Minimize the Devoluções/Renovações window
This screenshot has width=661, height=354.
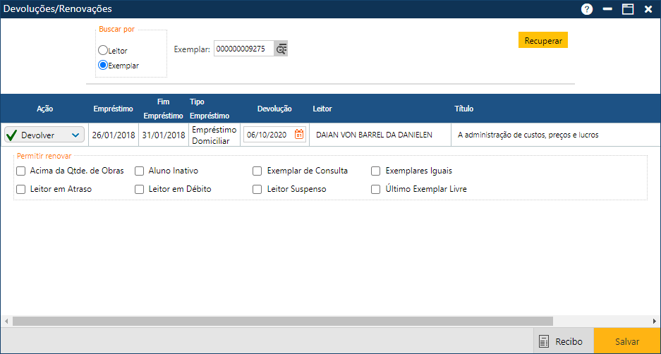point(607,9)
